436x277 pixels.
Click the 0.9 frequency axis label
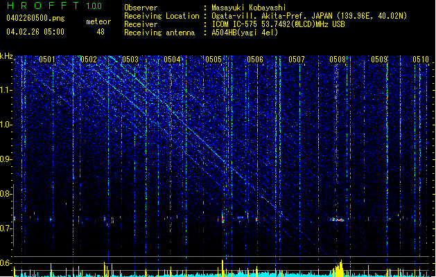pos(6,159)
